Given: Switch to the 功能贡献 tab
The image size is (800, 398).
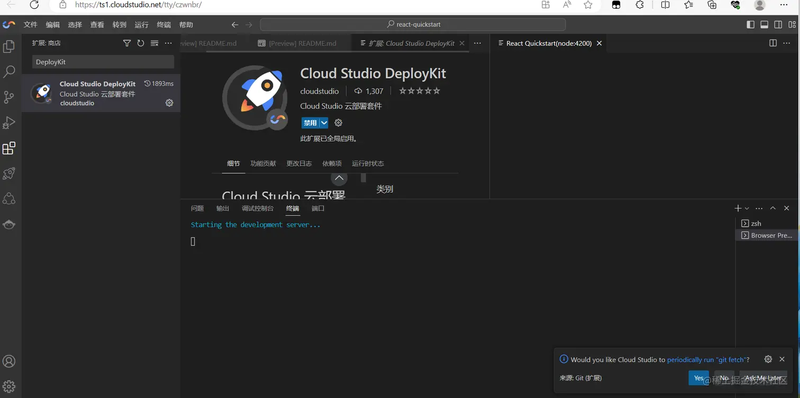Looking at the screenshot, I should coord(263,163).
